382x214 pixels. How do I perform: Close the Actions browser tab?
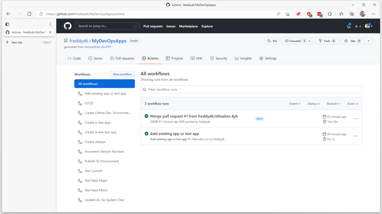click(x=50, y=32)
